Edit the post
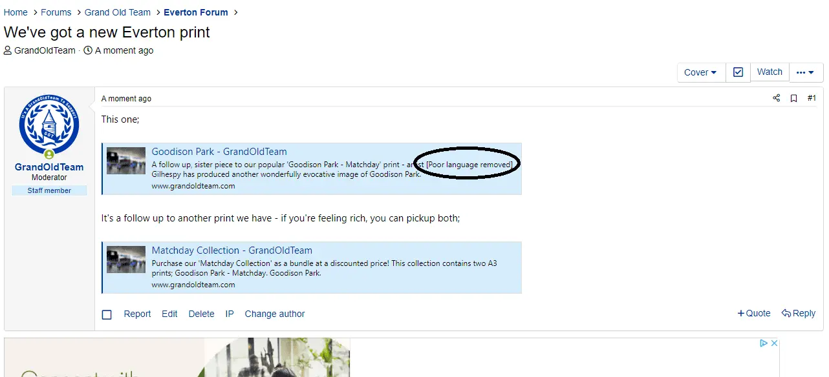 169,314
